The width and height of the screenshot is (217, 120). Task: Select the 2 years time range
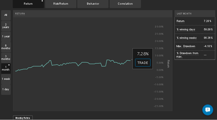click(6, 25)
